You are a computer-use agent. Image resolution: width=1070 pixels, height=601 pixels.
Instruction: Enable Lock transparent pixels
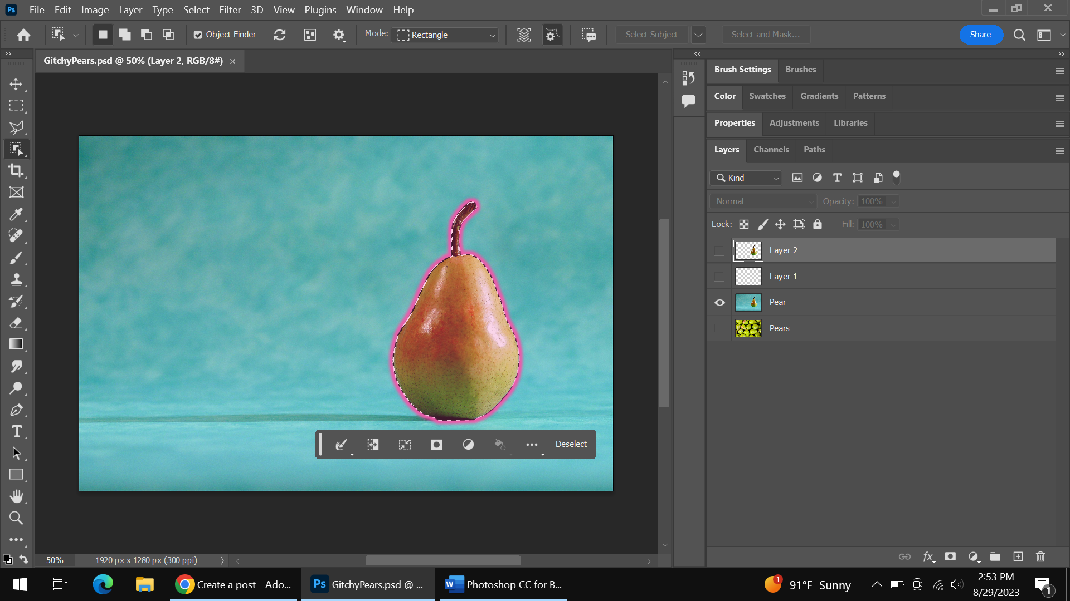(x=743, y=224)
